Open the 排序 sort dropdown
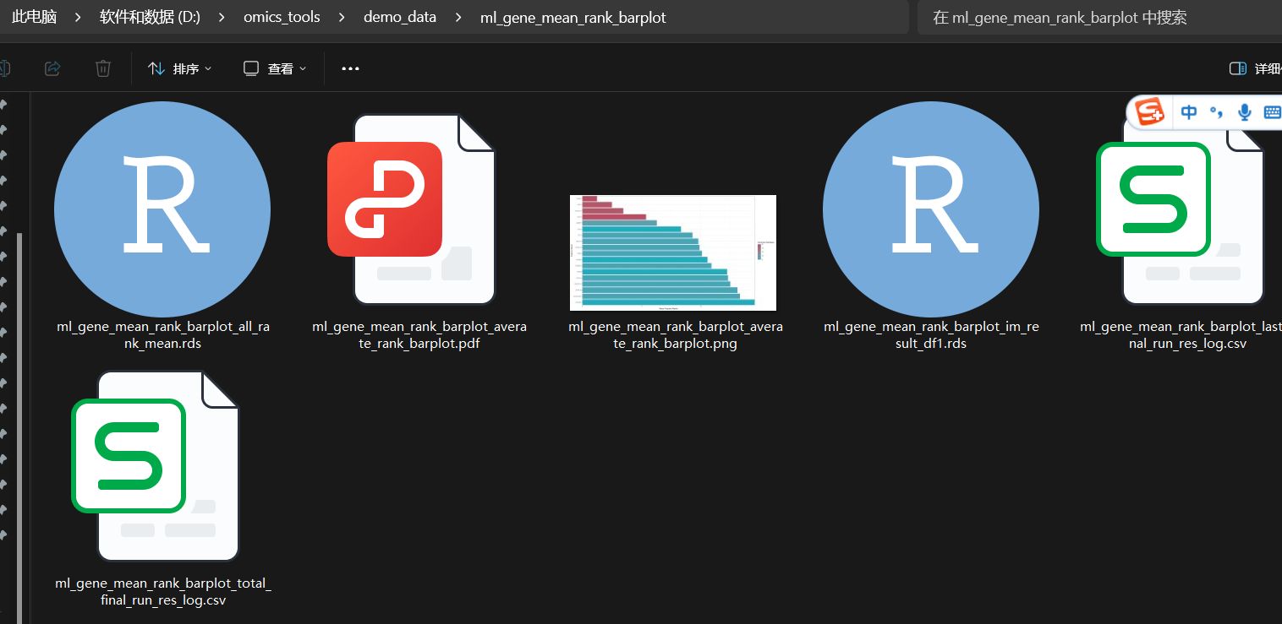Viewport: 1282px width, 624px height. click(x=179, y=68)
